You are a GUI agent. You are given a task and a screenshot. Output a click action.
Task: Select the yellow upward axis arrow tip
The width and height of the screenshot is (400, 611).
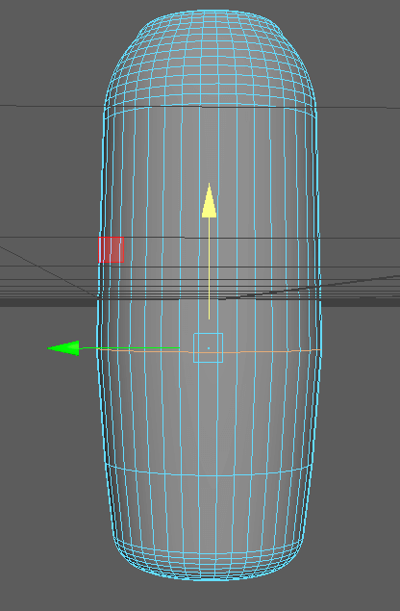[x=210, y=200]
